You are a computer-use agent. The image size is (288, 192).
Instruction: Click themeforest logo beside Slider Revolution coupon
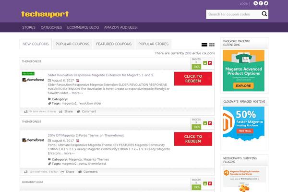pyautogui.click(x=33, y=80)
